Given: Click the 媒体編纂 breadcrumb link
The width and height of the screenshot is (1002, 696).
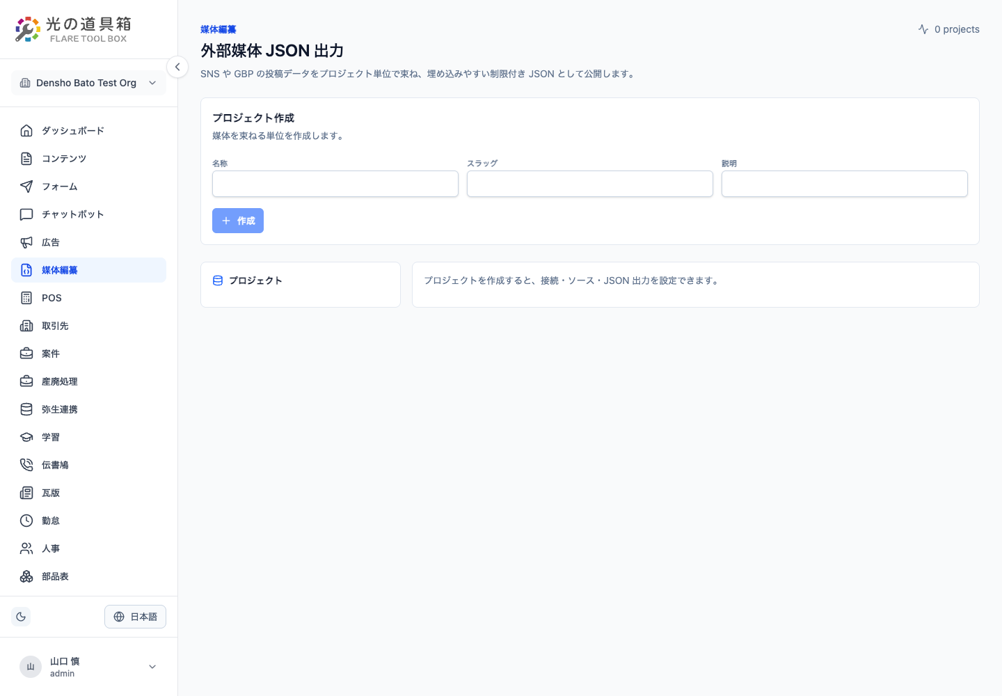Looking at the screenshot, I should (x=218, y=29).
